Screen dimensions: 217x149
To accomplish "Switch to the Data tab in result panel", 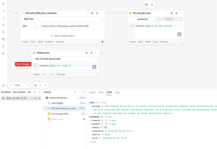I will point(101,92).
